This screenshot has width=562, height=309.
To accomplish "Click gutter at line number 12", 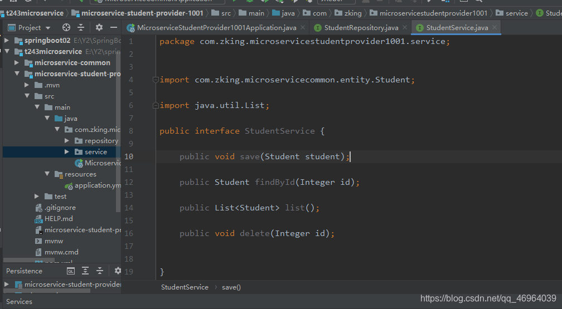I will tap(129, 182).
